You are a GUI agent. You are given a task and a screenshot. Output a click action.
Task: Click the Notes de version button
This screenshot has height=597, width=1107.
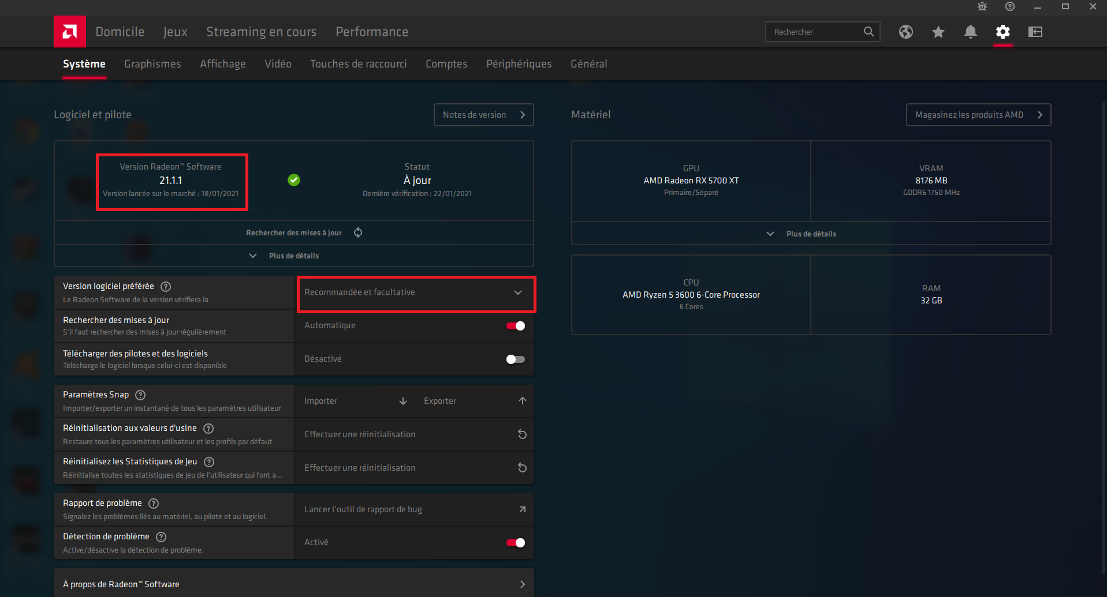pyautogui.click(x=483, y=115)
